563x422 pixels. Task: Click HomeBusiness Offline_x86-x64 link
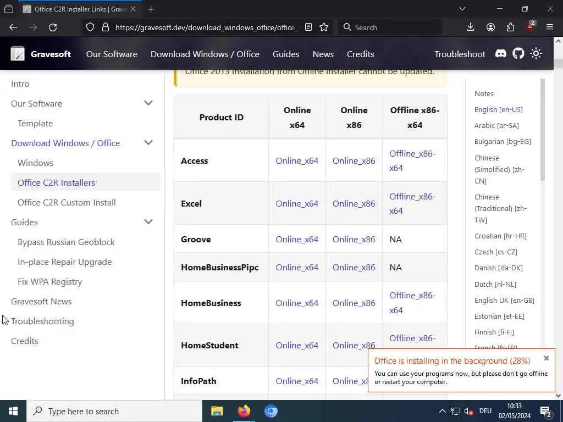click(x=412, y=303)
